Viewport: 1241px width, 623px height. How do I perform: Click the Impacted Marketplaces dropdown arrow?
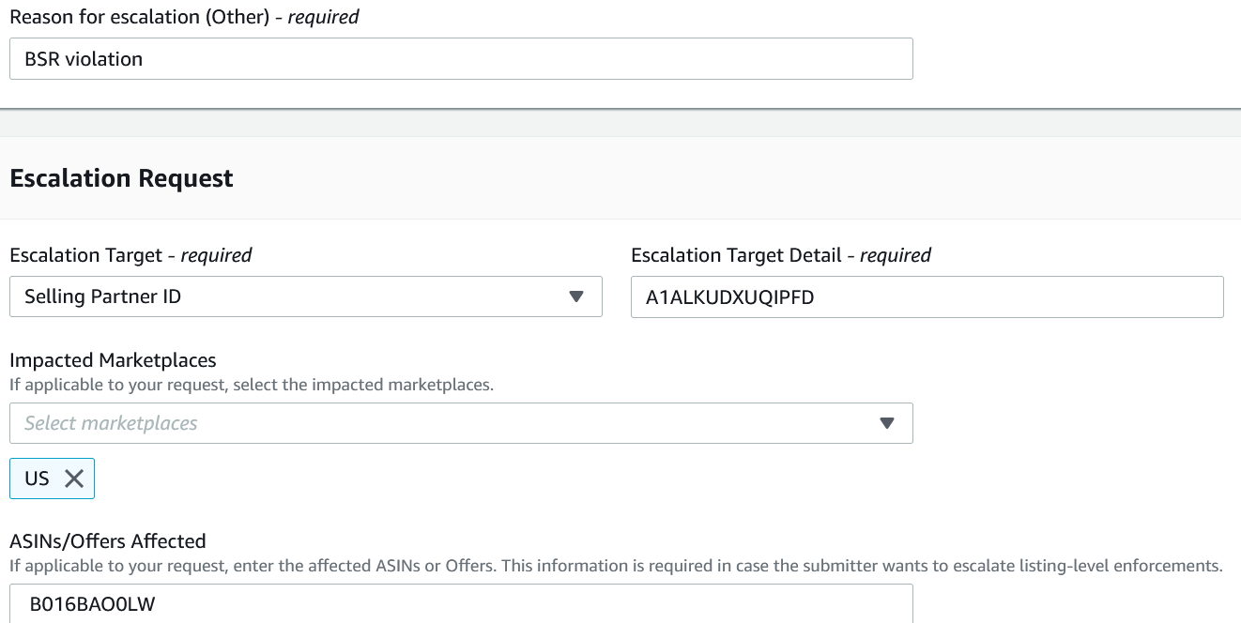coord(887,423)
